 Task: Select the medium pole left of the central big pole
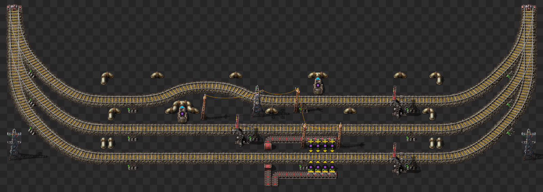pos(204,107)
